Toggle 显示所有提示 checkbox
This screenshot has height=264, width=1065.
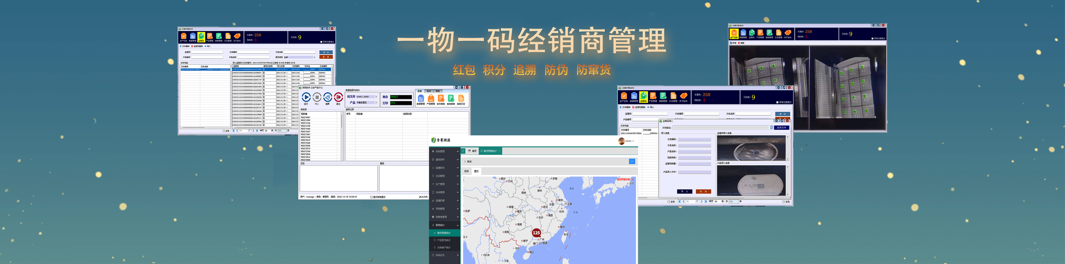(371, 197)
